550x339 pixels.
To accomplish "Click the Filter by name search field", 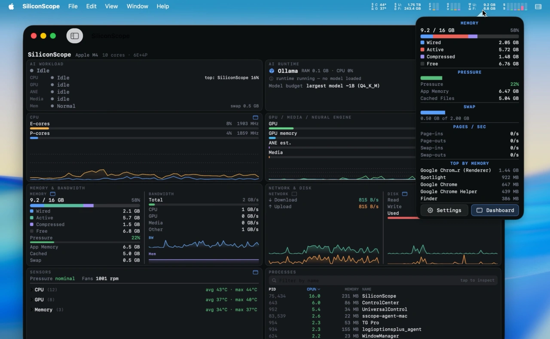I will pyautogui.click(x=383, y=280).
